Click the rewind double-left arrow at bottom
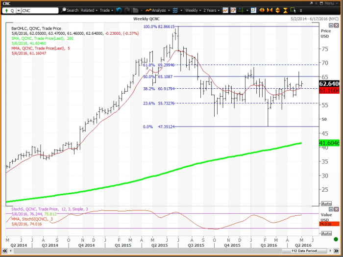The width and height of the screenshot is (343, 257). point(4,251)
